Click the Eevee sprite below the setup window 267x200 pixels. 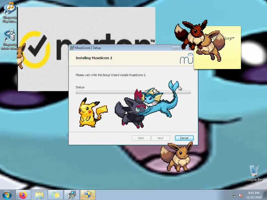point(177,157)
